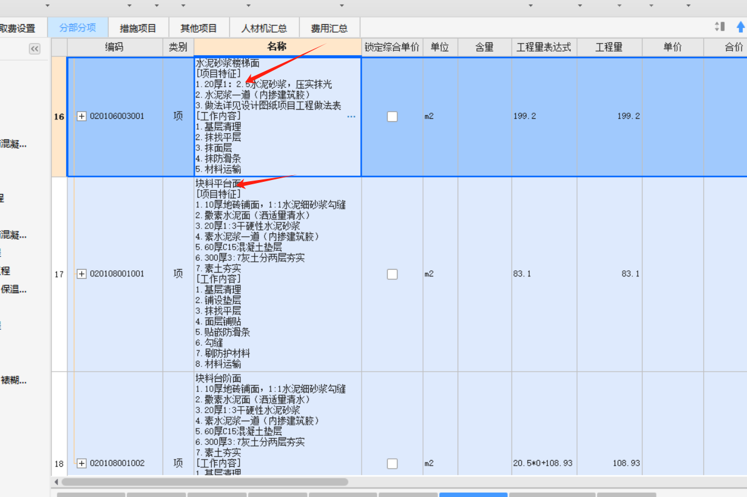Click the 单位 column header
Screen dimensions: 747x497
440,47
